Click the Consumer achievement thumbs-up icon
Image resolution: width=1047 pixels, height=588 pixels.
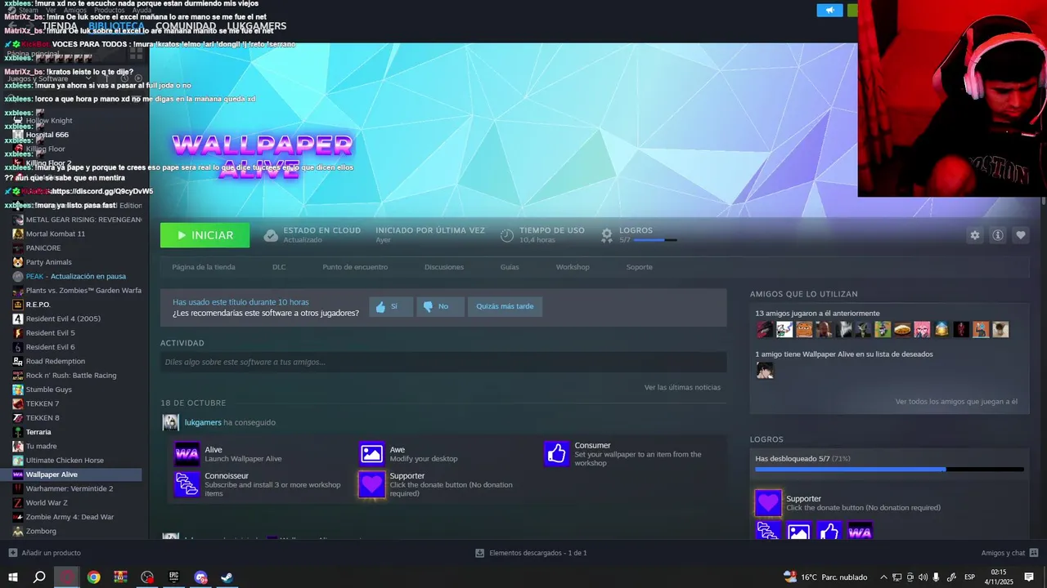click(x=557, y=454)
